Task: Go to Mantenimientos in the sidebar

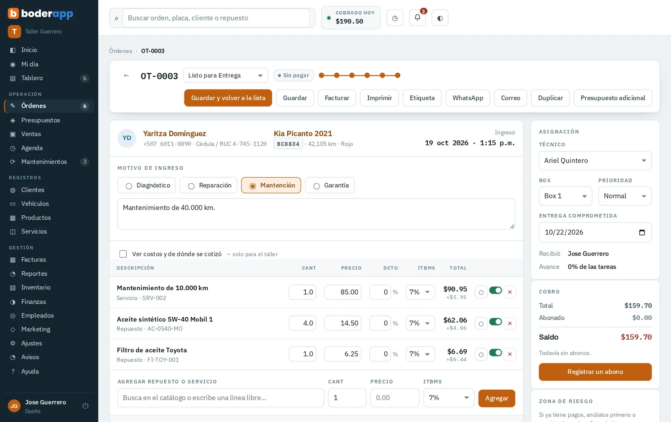Action: click(x=49, y=162)
